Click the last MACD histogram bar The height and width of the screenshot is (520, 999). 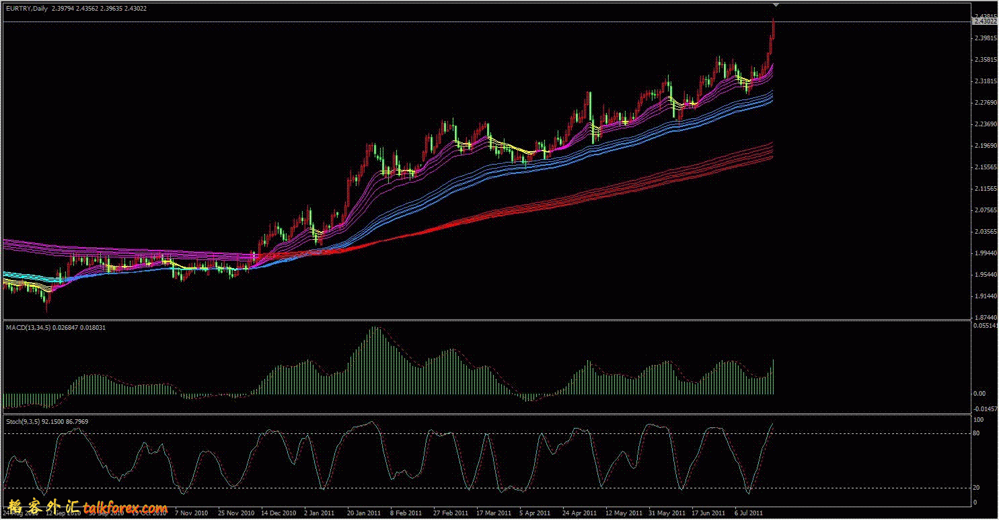pos(774,376)
